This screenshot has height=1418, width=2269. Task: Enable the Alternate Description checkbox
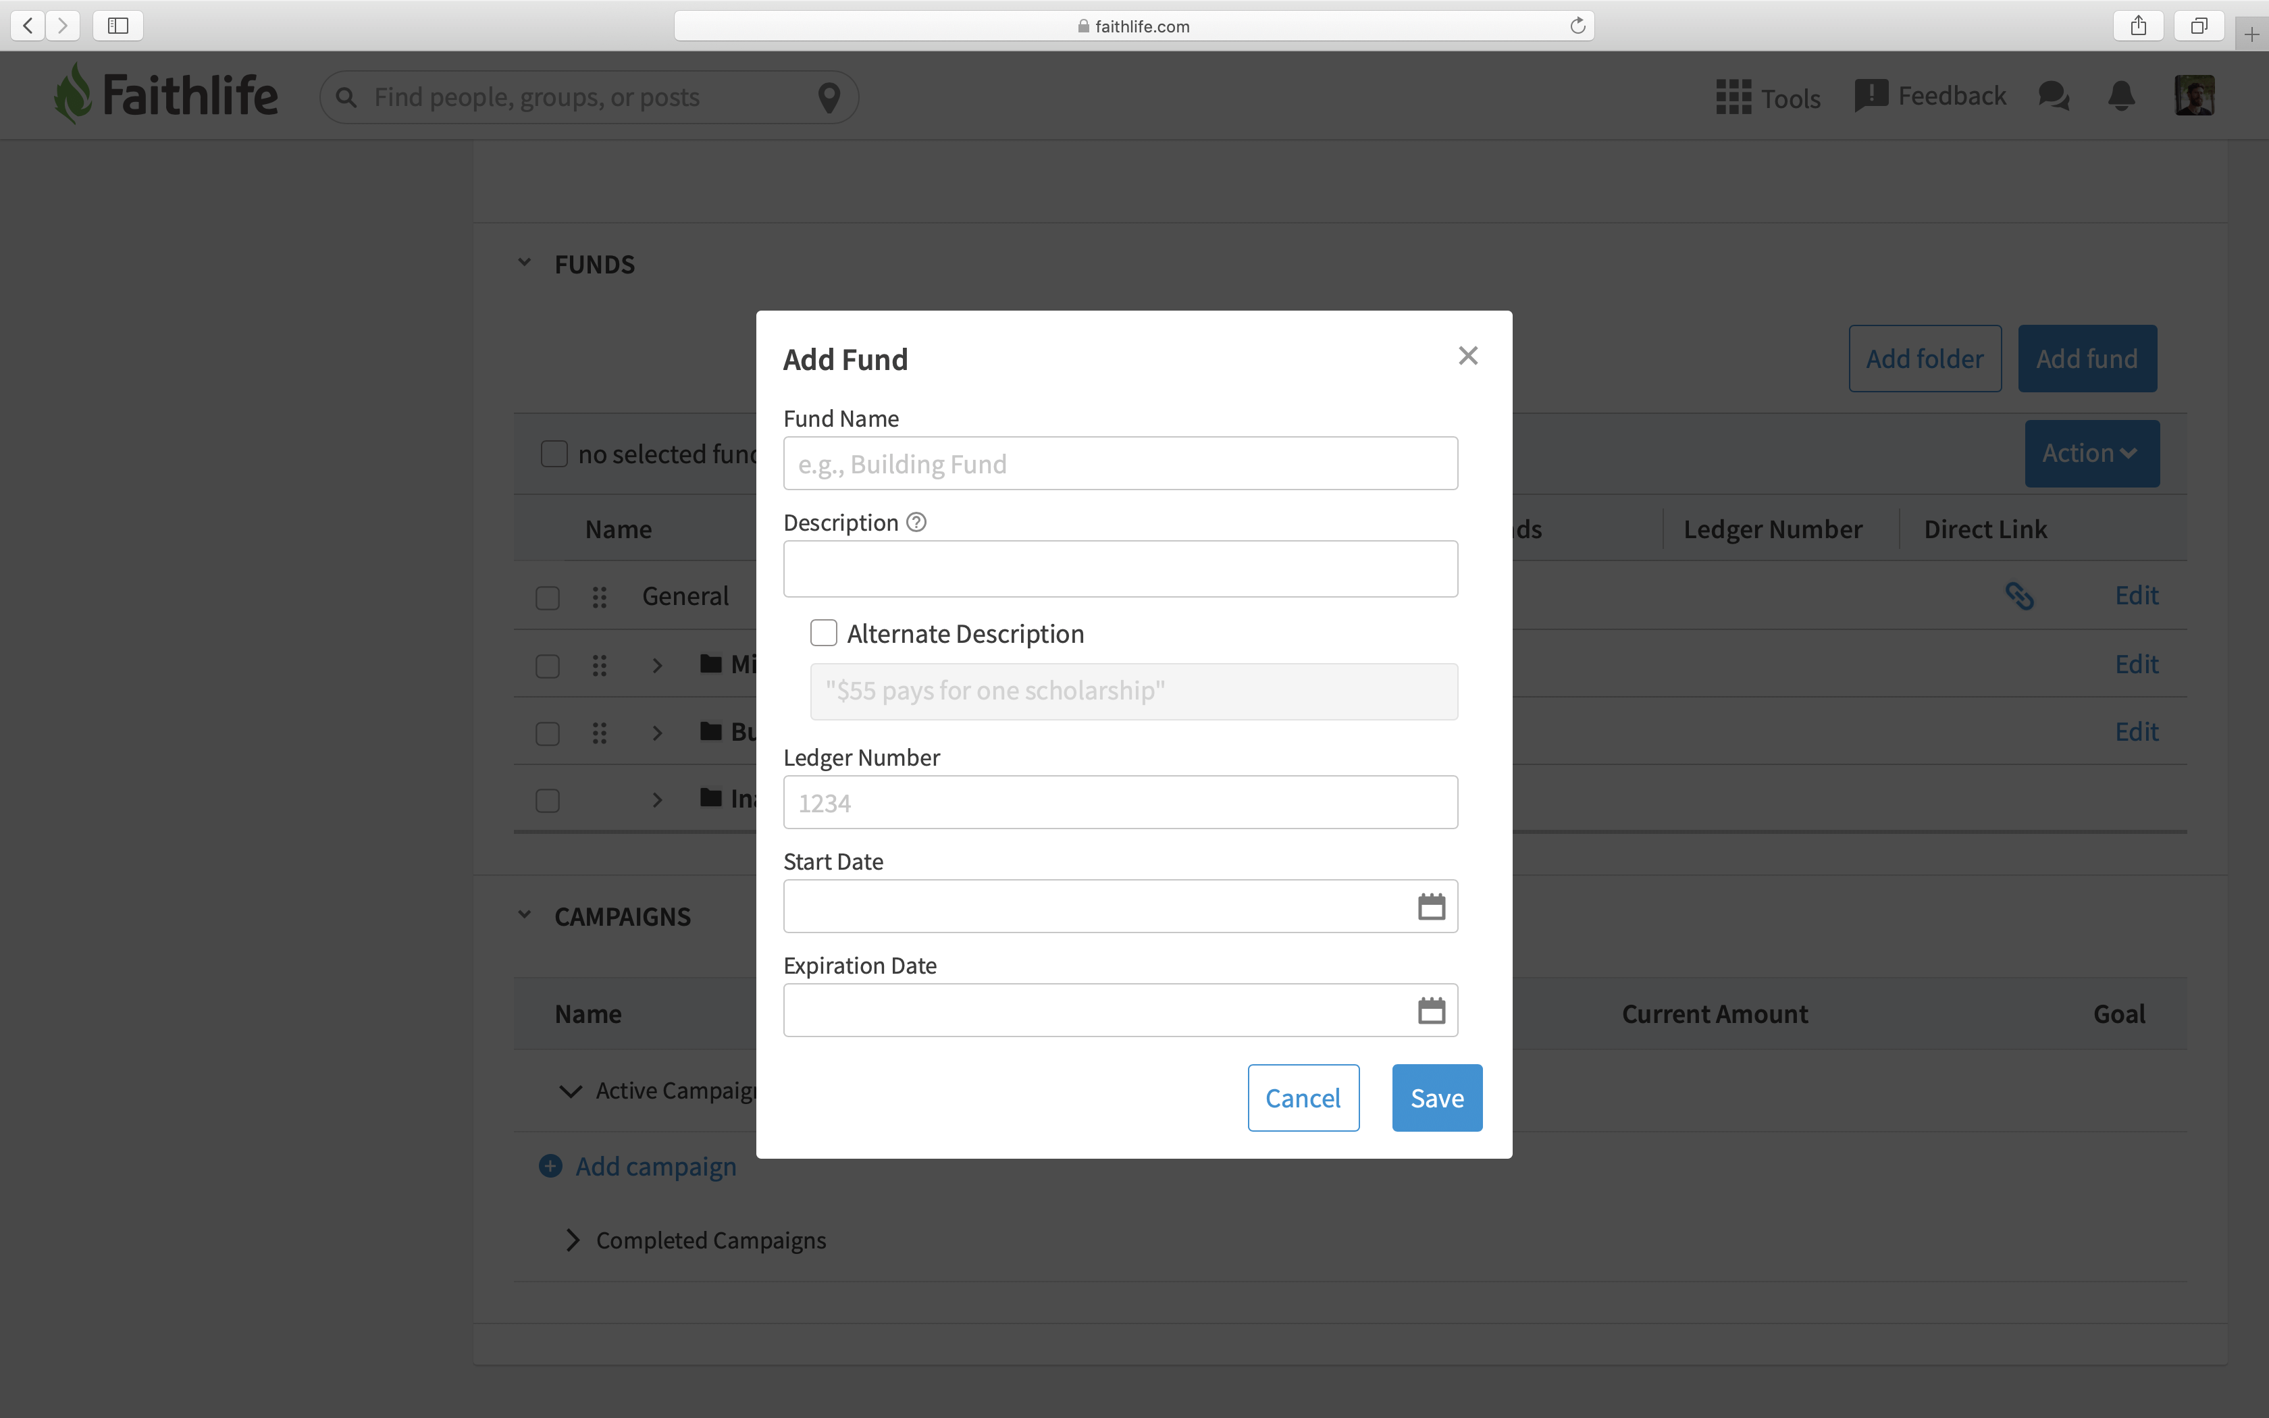pyautogui.click(x=823, y=633)
